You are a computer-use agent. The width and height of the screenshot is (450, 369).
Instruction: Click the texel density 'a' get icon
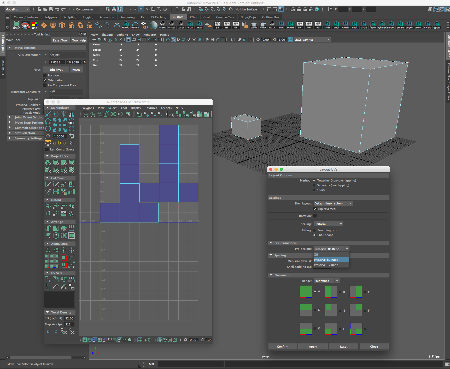[x=48, y=331]
